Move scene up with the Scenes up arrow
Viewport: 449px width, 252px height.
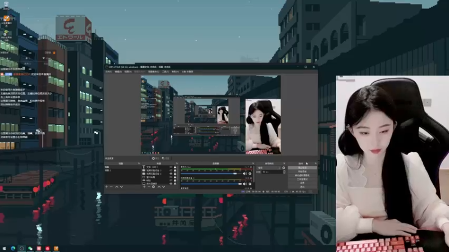(x=117, y=187)
